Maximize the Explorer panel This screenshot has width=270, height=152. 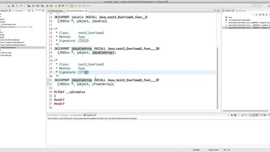pyautogui.click(x=43, y=11)
